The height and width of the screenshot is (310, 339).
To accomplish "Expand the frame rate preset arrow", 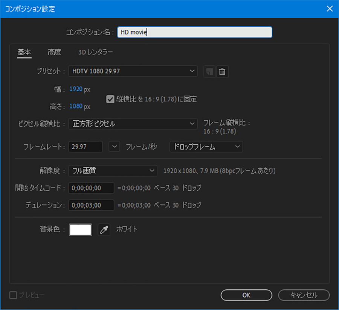I will 115,147.
